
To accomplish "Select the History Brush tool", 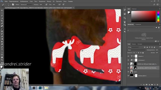I will tap(2, 34).
